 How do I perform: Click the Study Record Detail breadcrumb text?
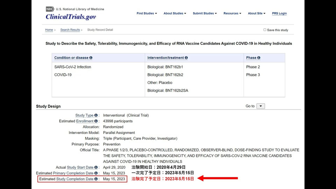coord(100,30)
